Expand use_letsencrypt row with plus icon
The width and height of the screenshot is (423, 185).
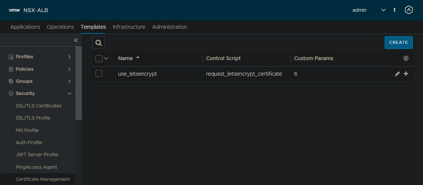406,74
